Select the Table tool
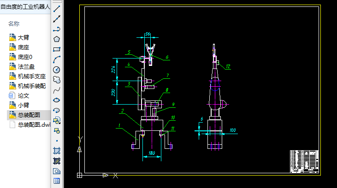This screenshot has height=188, width=337. (x=57, y=181)
